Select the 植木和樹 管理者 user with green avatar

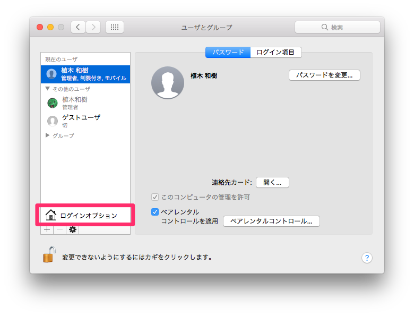(x=85, y=103)
